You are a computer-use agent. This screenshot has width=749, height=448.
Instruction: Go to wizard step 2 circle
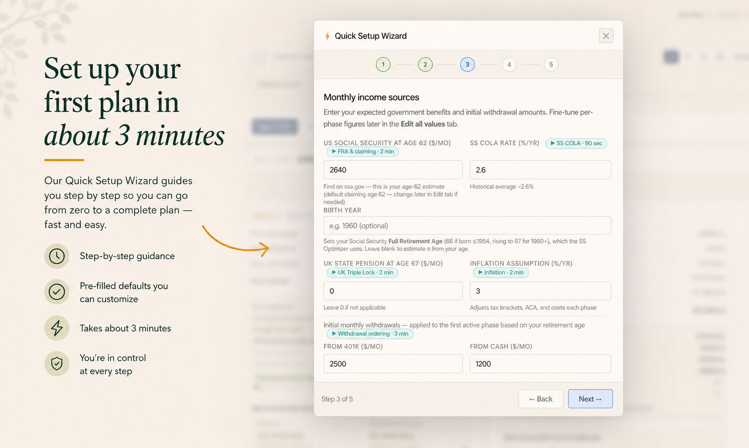click(x=425, y=65)
